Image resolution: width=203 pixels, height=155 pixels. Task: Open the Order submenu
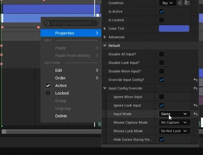pyautogui.click(x=71, y=78)
